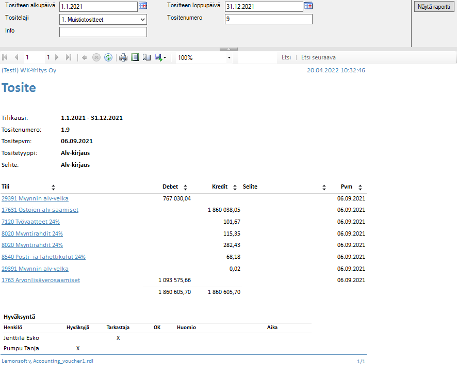Open the 17631 Ostojen alv-saamiset account link
This screenshot has height=373, width=457.
[40, 210]
